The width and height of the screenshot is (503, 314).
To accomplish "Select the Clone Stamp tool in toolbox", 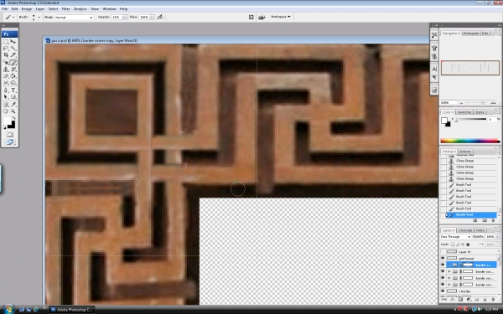I will (6, 69).
